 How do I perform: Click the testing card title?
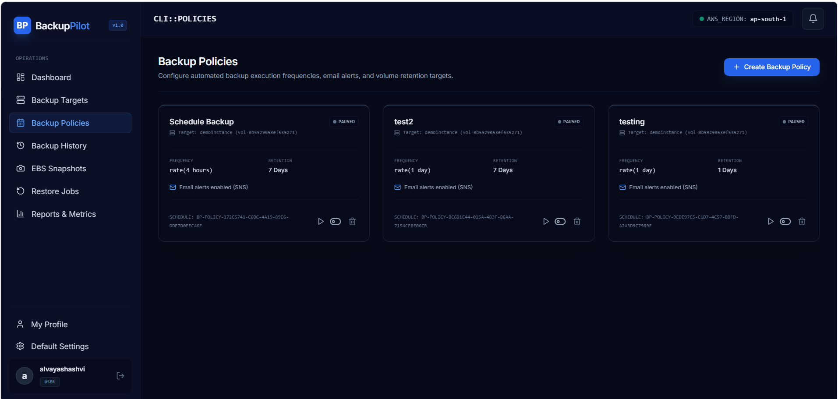632,122
